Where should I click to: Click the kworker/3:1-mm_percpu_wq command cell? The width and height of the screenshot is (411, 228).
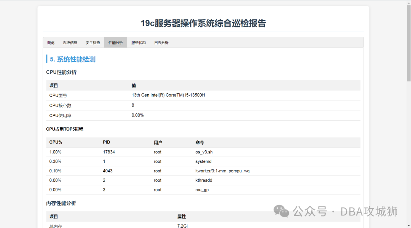point(223,171)
